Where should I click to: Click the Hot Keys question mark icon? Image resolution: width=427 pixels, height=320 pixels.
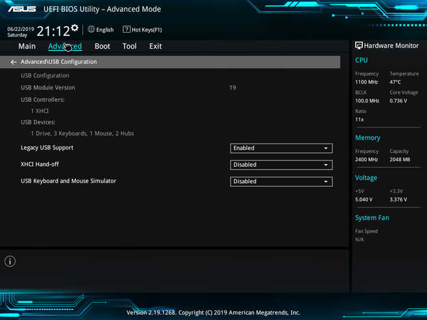click(x=126, y=29)
